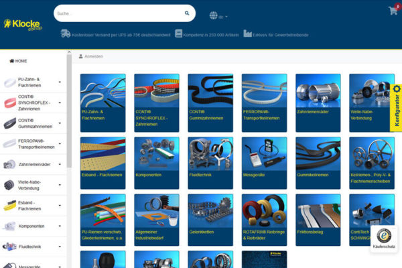Open Gelenkketten category tile

point(210,220)
